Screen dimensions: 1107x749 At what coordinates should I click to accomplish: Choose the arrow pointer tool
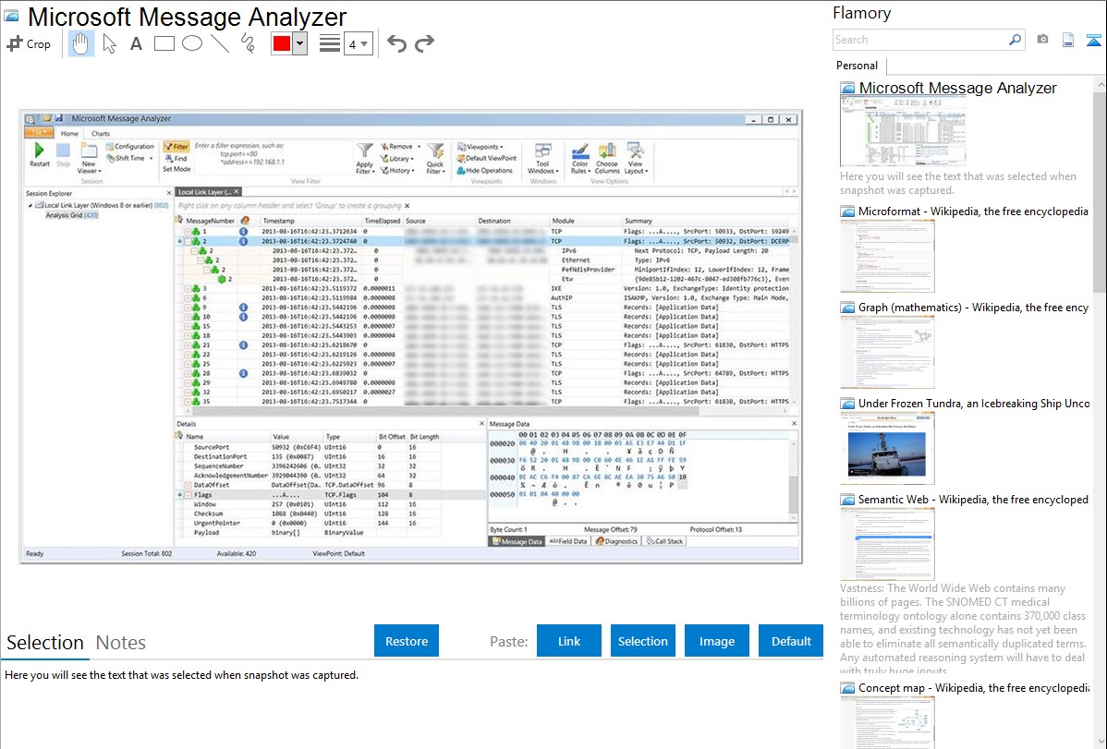[x=109, y=43]
